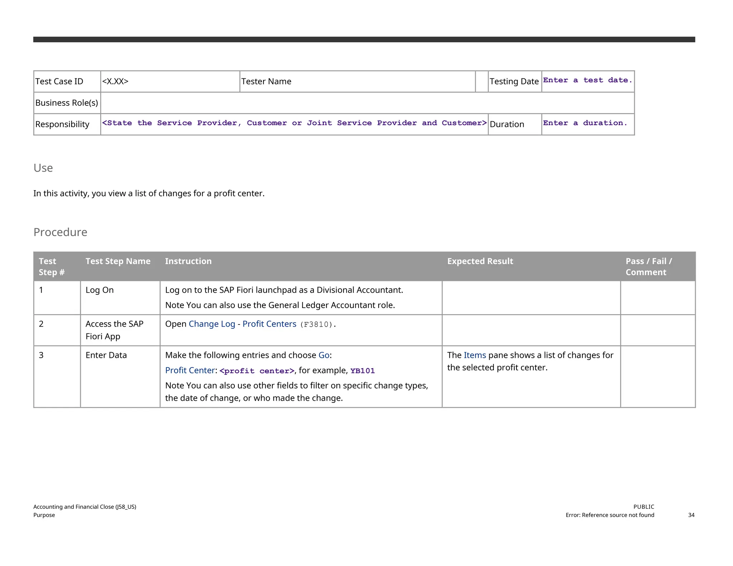Image resolution: width=733 pixels, height=566 pixels.
Task: Click the 'Log On' test step name
Action: click(99, 290)
